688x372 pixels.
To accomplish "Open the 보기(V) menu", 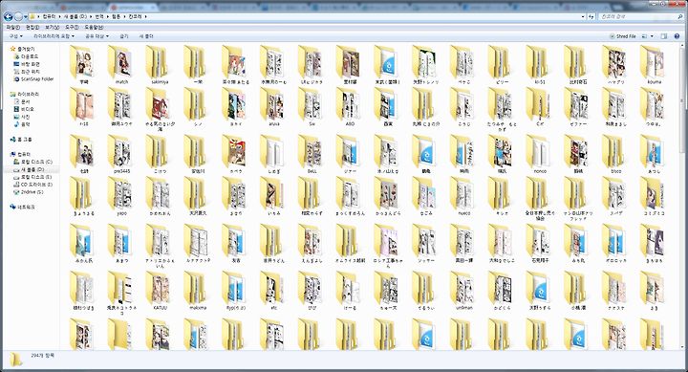I will (x=53, y=27).
